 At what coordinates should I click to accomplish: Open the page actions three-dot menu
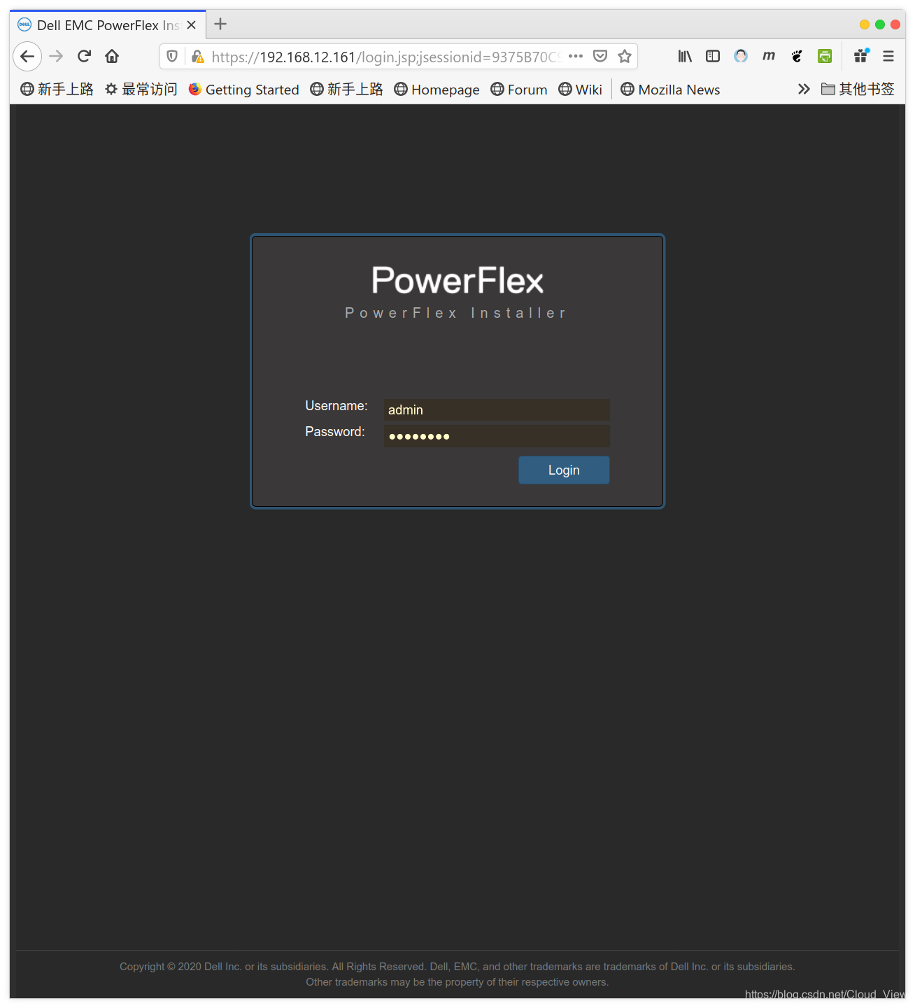576,56
